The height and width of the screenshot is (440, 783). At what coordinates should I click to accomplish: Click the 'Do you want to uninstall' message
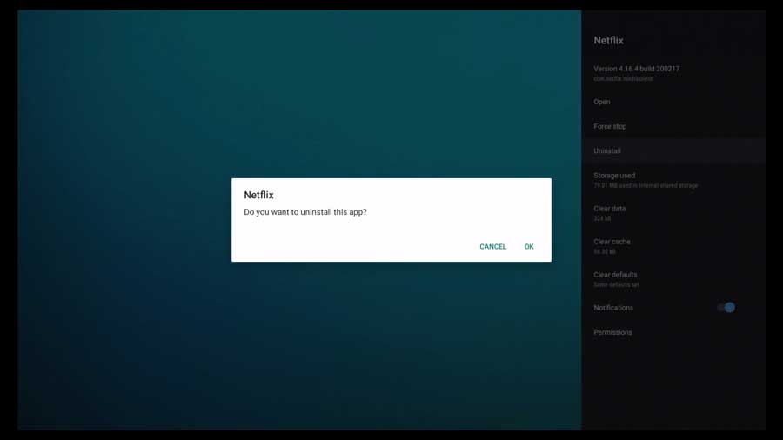point(305,212)
